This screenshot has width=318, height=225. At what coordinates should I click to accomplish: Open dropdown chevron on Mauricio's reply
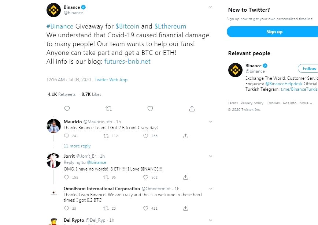[x=211, y=121]
